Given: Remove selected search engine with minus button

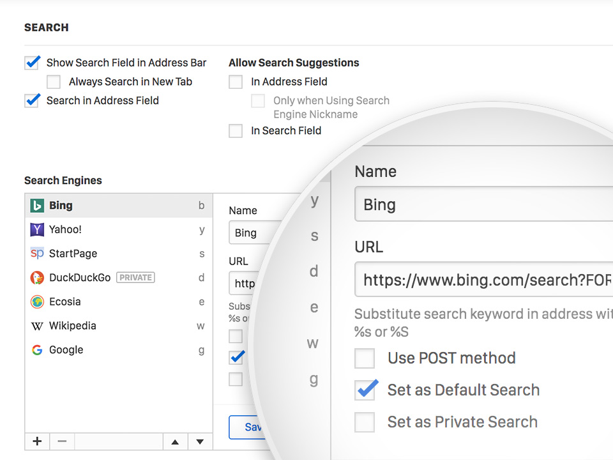Looking at the screenshot, I should pyautogui.click(x=62, y=441).
